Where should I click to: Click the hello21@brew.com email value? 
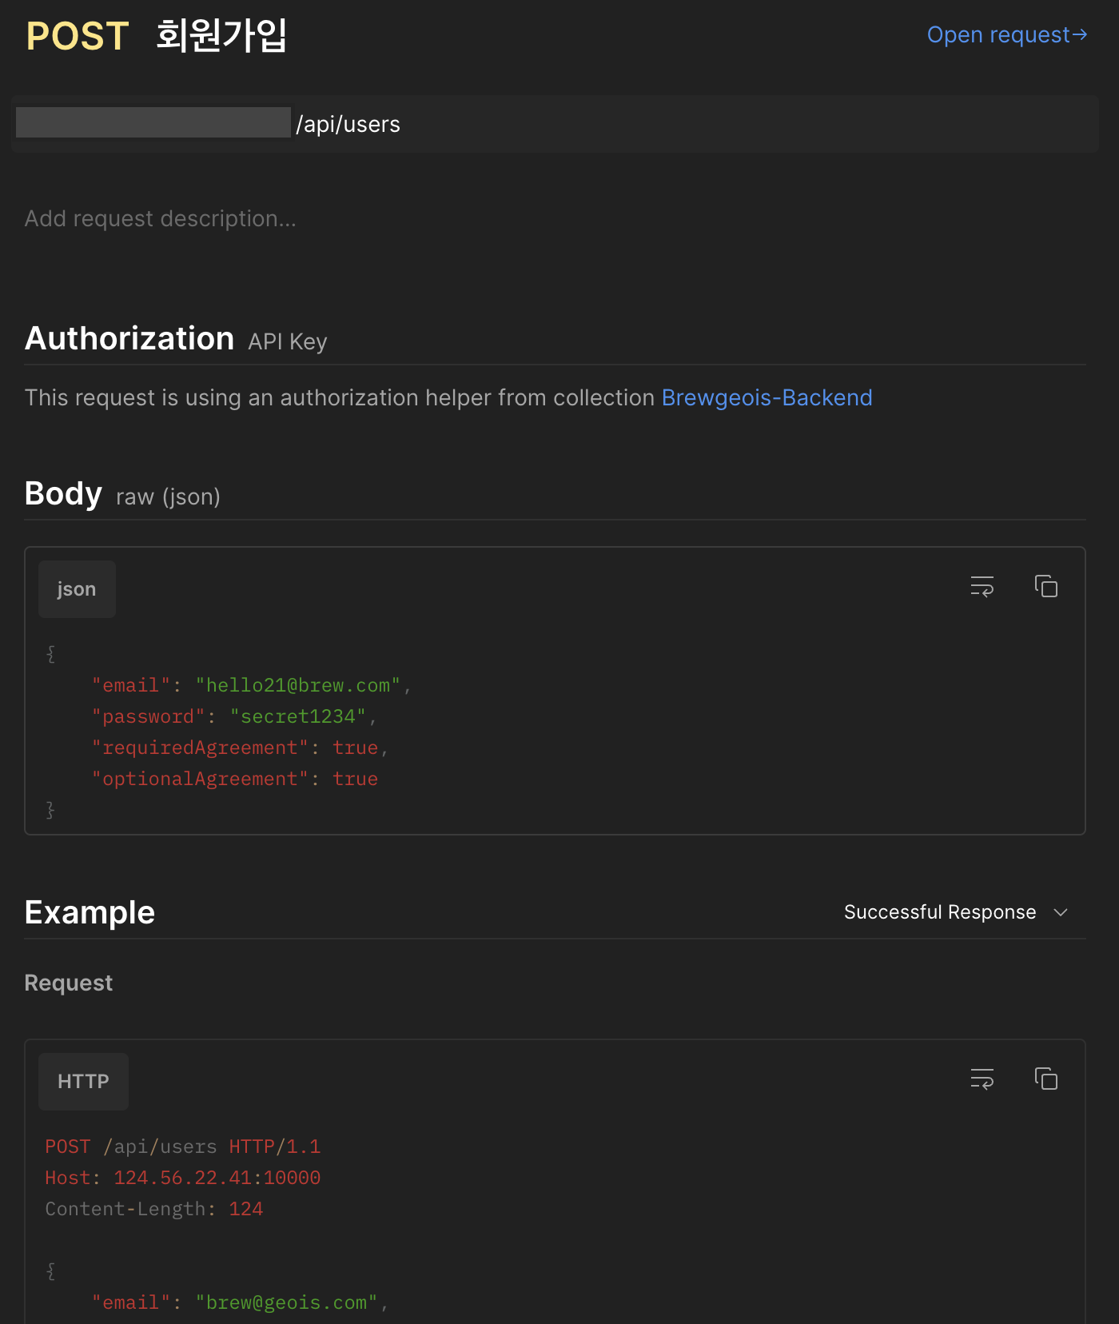298,685
